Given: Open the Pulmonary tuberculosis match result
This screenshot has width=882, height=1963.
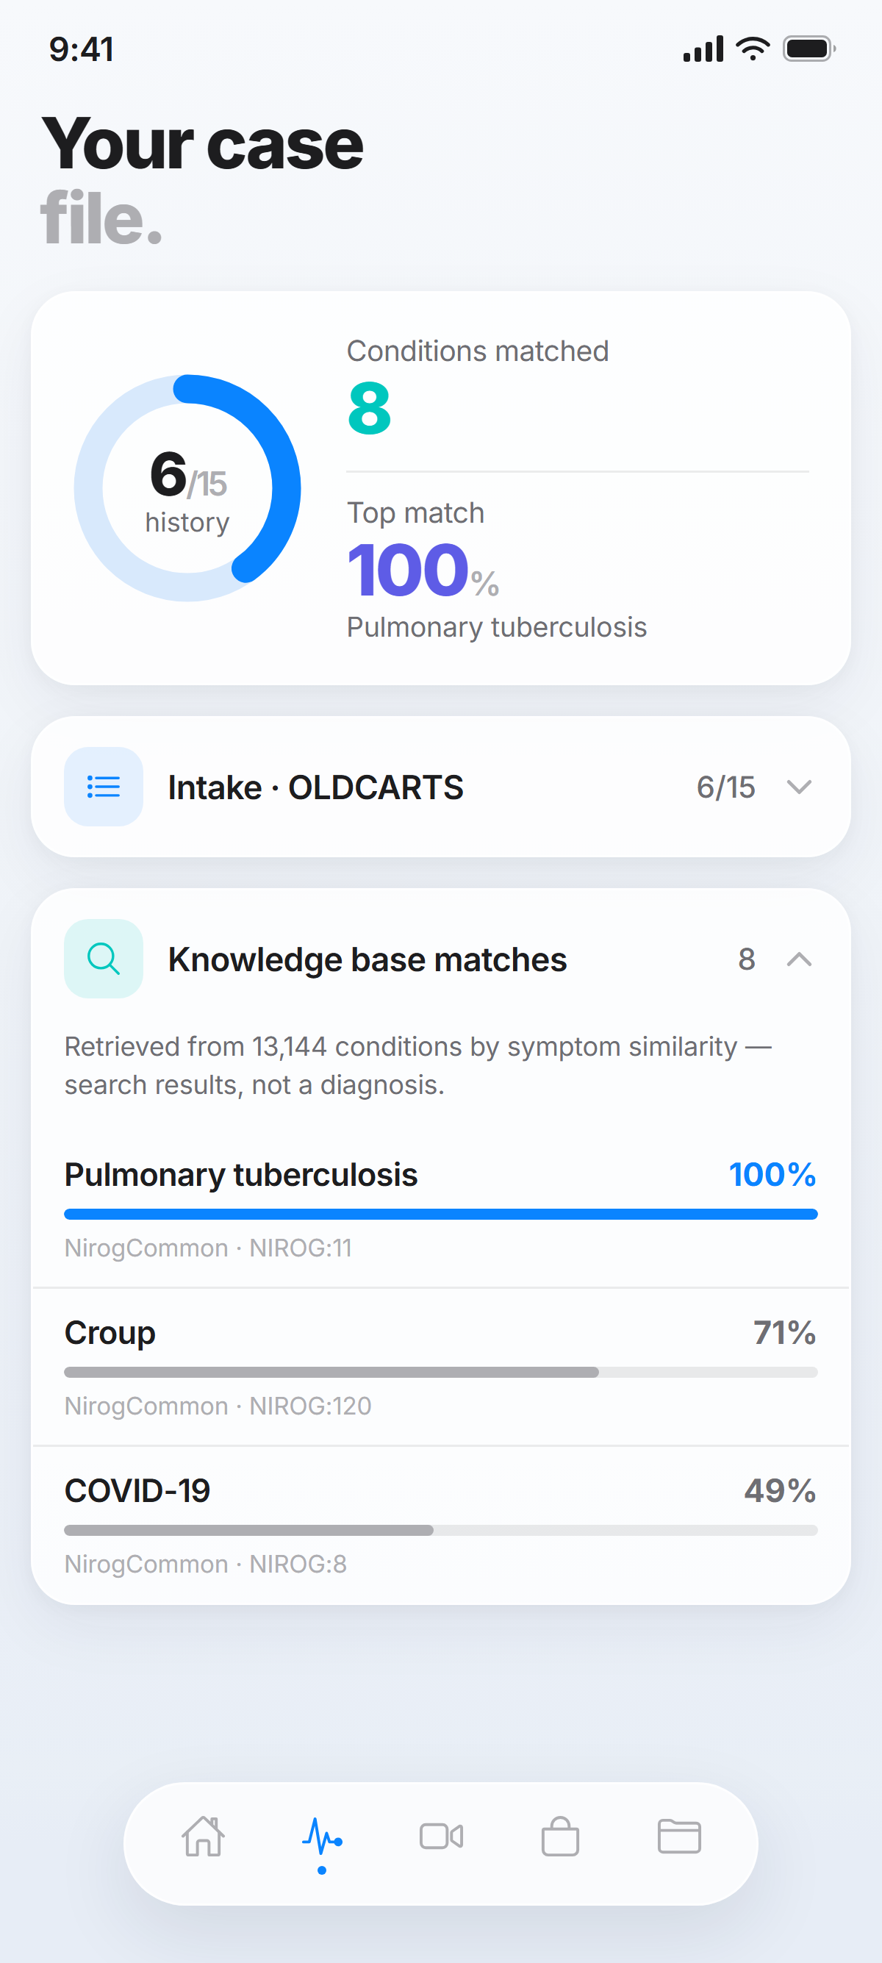Looking at the screenshot, I should click(x=441, y=1209).
